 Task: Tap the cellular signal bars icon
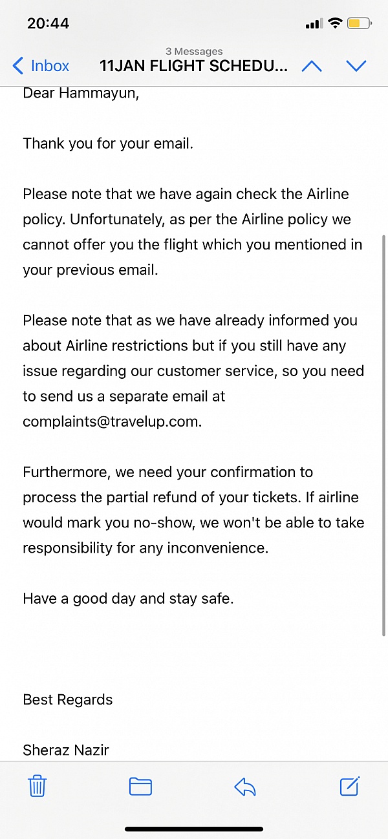click(x=314, y=24)
